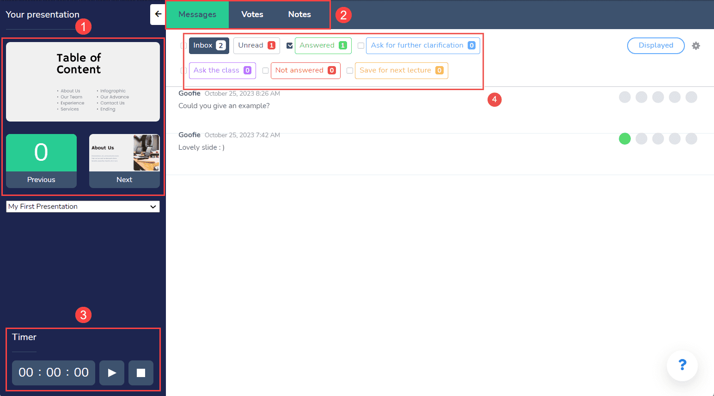Tick the Save for next lecture checkbox
The image size is (714, 396).
click(350, 71)
